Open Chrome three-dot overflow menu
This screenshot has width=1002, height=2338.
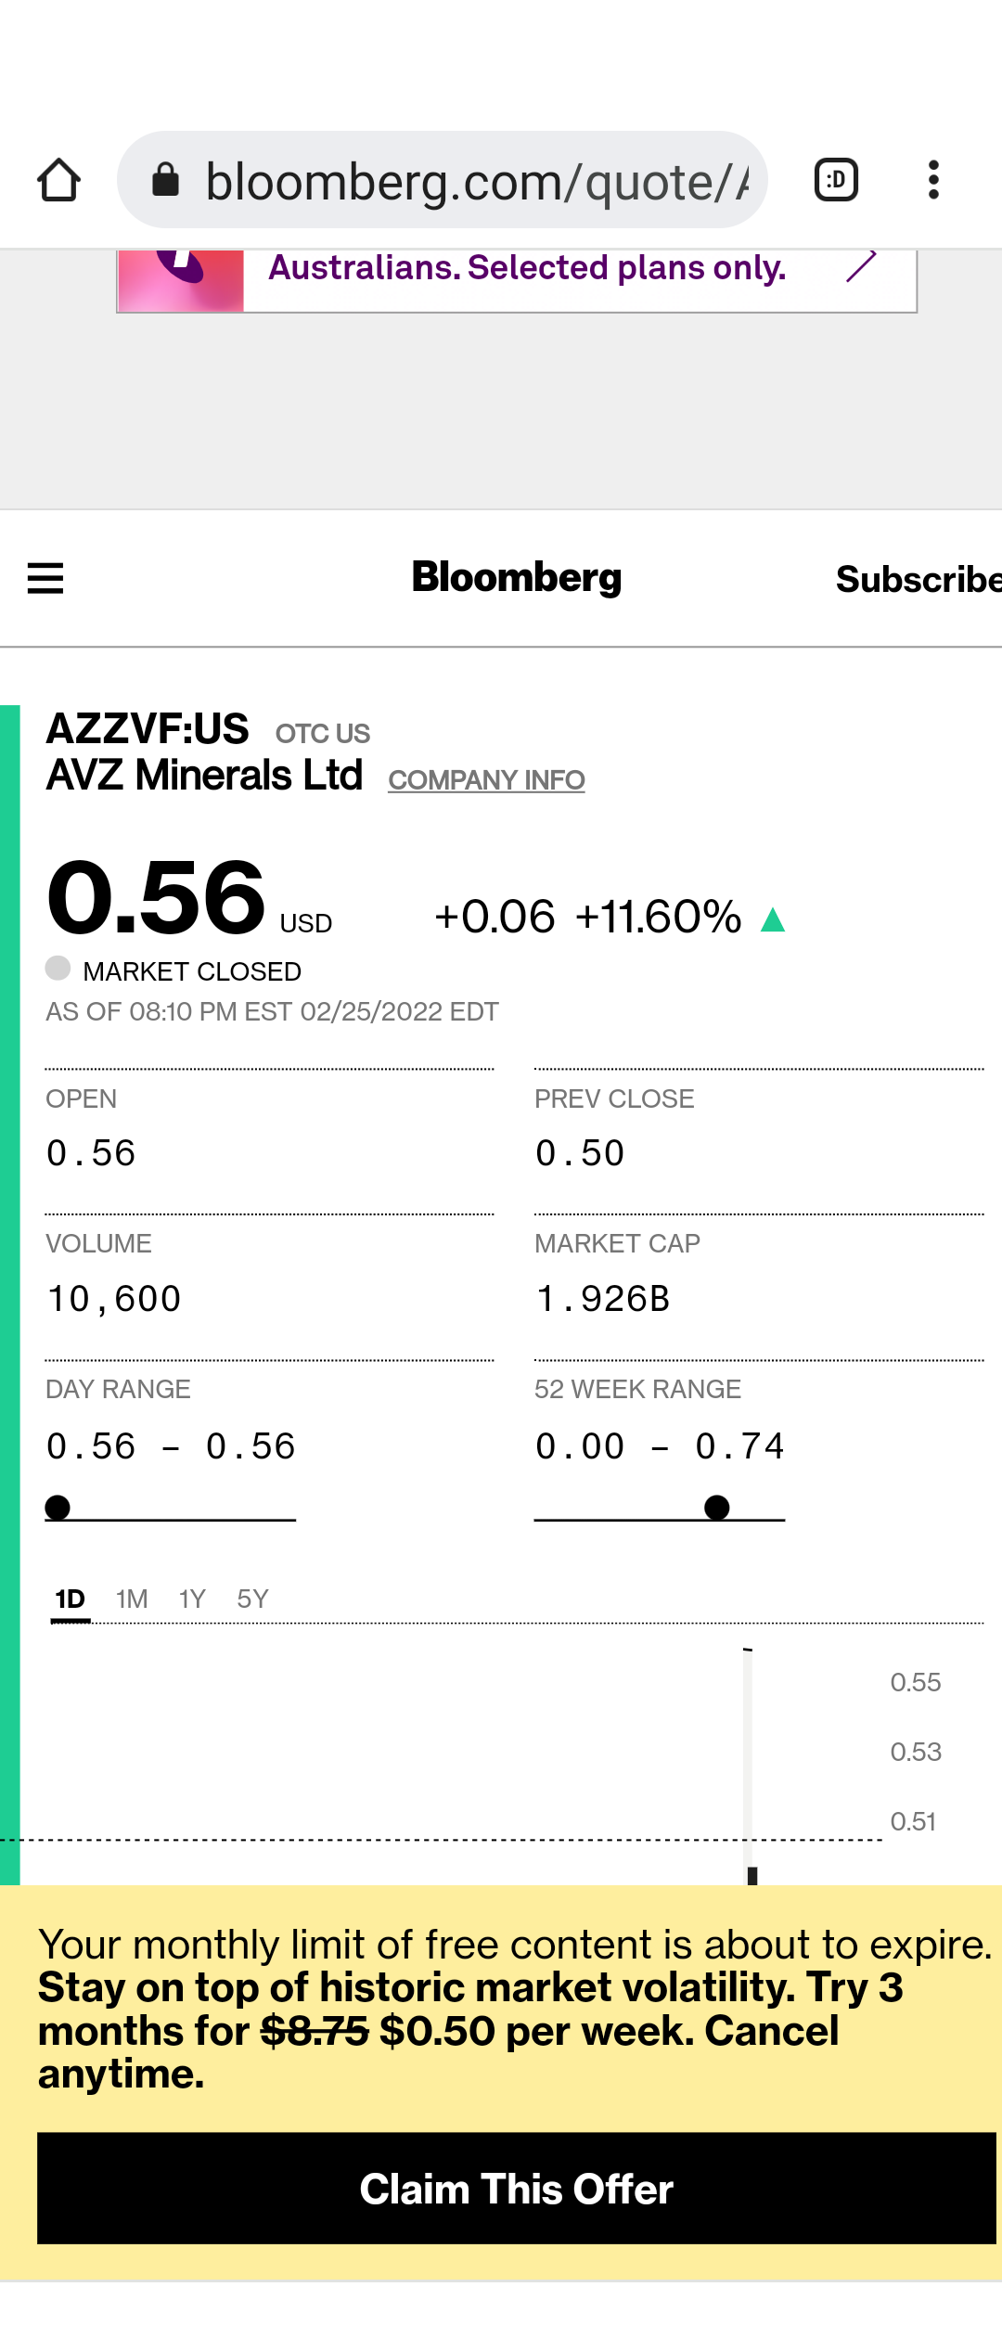pyautogui.click(x=933, y=180)
